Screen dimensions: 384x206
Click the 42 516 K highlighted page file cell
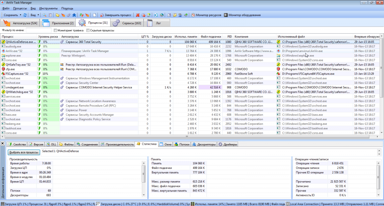pos(210,87)
